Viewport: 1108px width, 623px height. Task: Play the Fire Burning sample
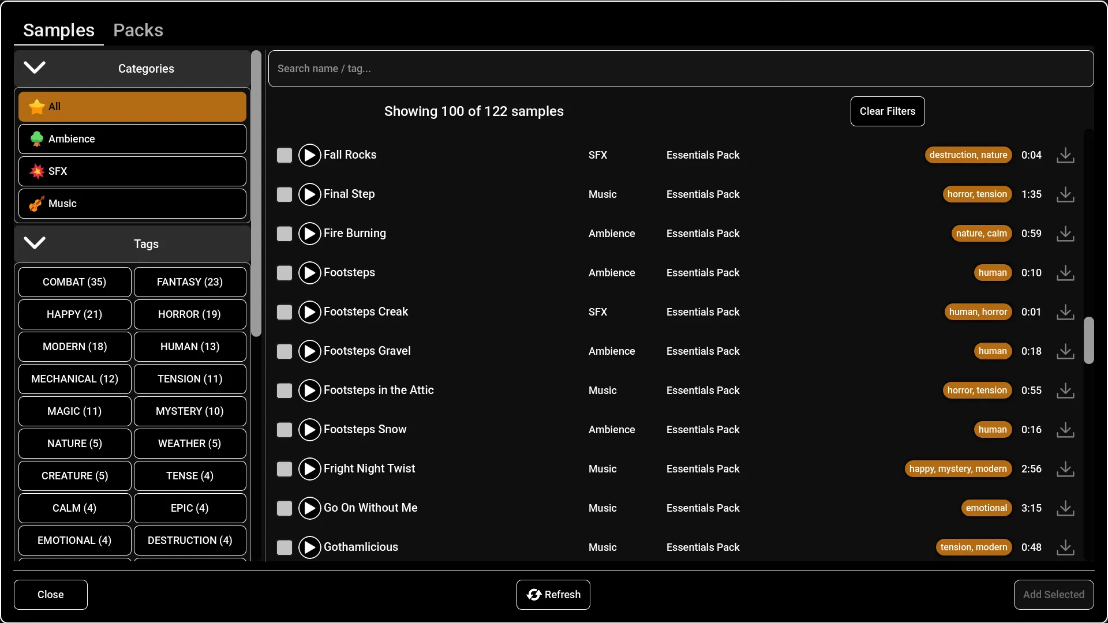click(x=309, y=234)
